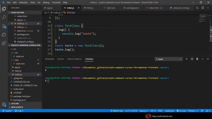The height and width of the screenshot is (119, 212).
Task: Open the Extensions view
Action: click(x=4, y=43)
